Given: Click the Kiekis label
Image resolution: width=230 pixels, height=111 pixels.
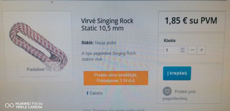Looking at the screenshot, I should tap(170, 41).
